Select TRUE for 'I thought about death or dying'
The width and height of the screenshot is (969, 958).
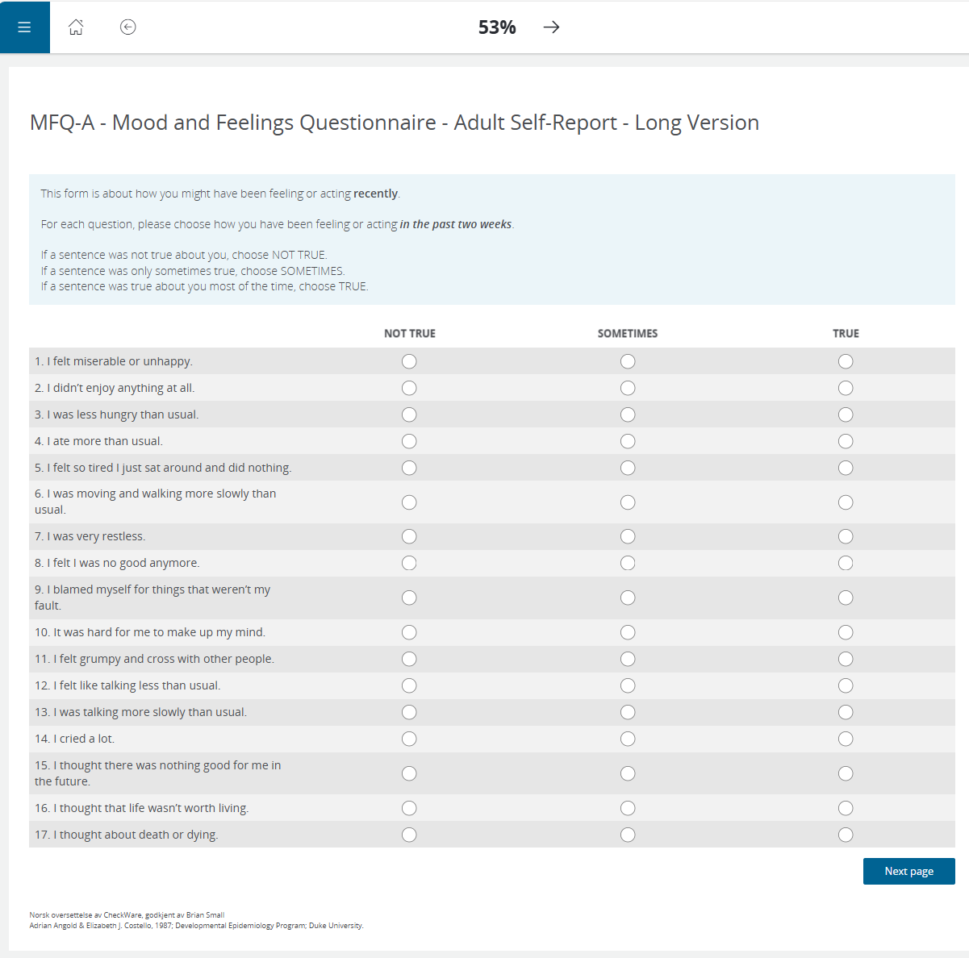click(845, 835)
